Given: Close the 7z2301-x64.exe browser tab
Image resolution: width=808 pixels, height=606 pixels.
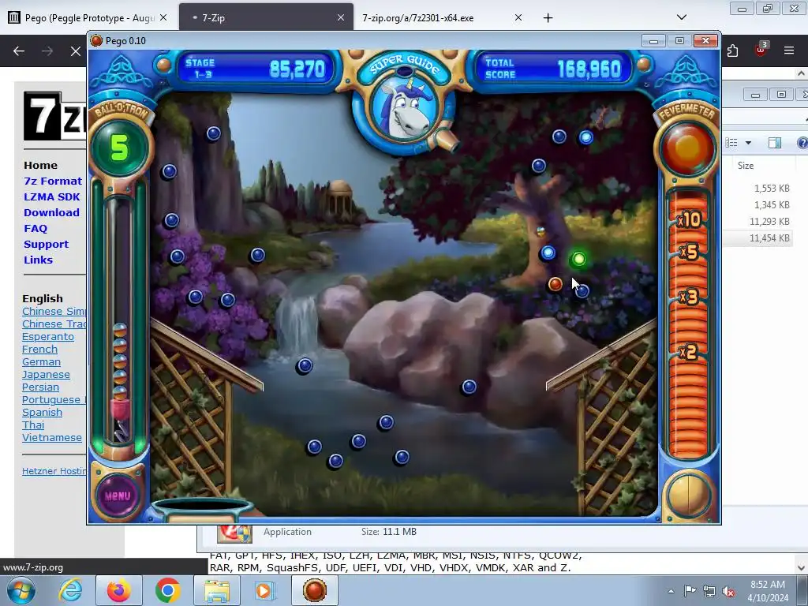Looking at the screenshot, I should (518, 17).
